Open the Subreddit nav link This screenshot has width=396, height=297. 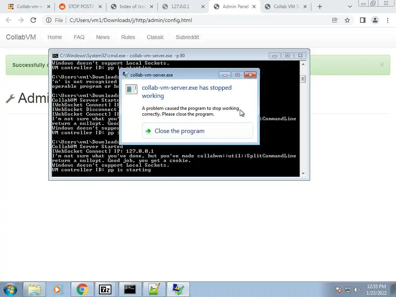(x=187, y=37)
